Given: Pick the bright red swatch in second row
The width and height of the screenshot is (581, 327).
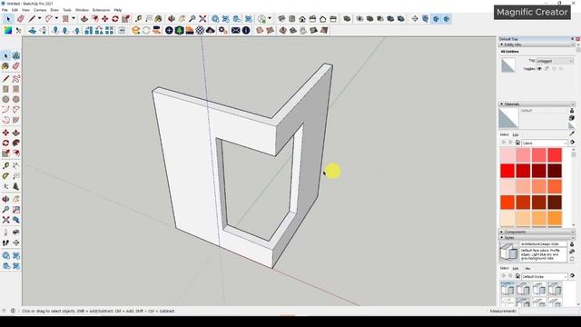Looking at the screenshot, I should tap(507, 171).
